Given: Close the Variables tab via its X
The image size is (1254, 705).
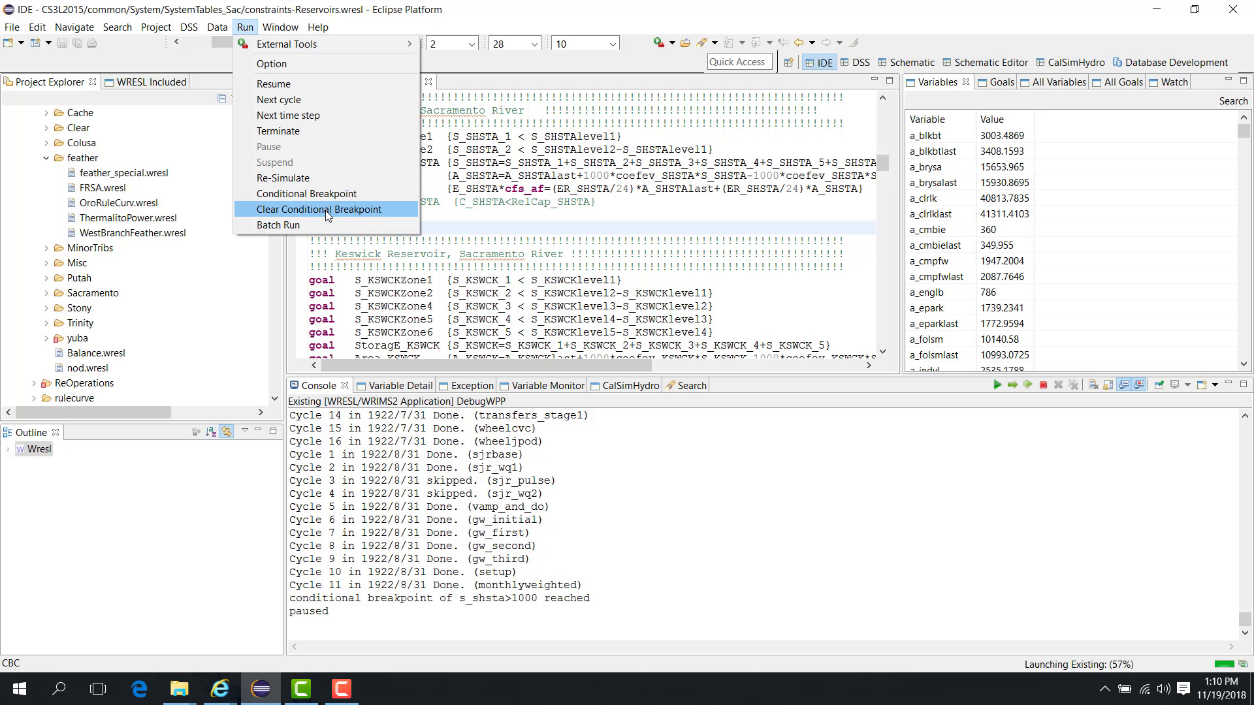Looking at the screenshot, I should pos(966,82).
